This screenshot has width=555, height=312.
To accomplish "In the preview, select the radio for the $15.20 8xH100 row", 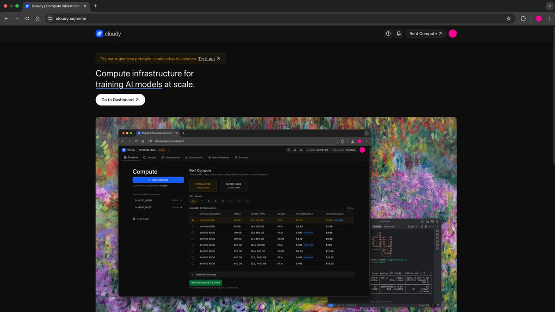I will click(x=193, y=257).
